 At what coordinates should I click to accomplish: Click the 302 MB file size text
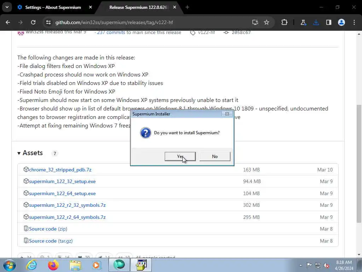pyautogui.click(x=251, y=205)
